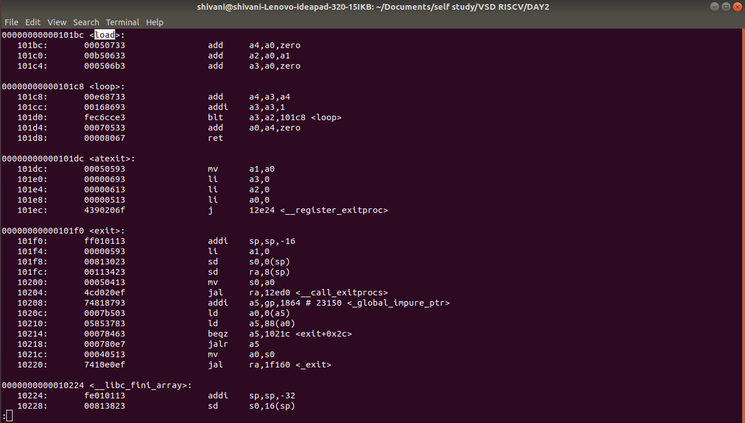Click the '<exit+0x2c>' branch target
Screen dimensions: 745x423
click(324, 334)
